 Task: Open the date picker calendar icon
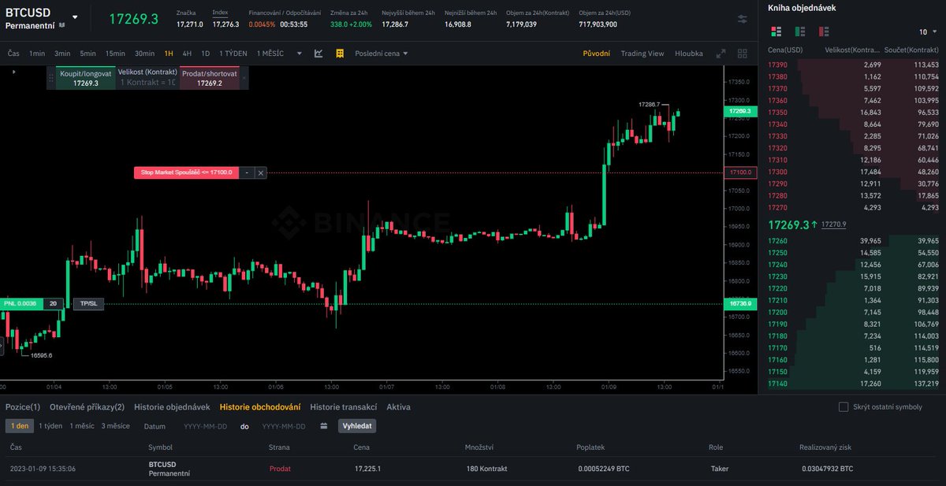point(324,426)
